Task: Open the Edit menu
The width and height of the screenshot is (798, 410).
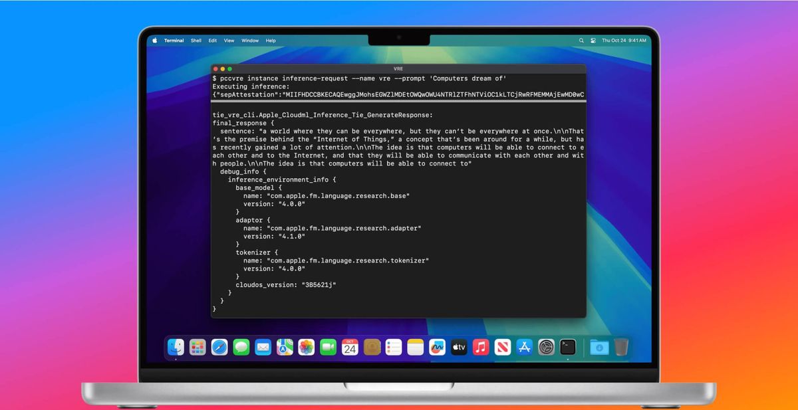Action: point(213,41)
